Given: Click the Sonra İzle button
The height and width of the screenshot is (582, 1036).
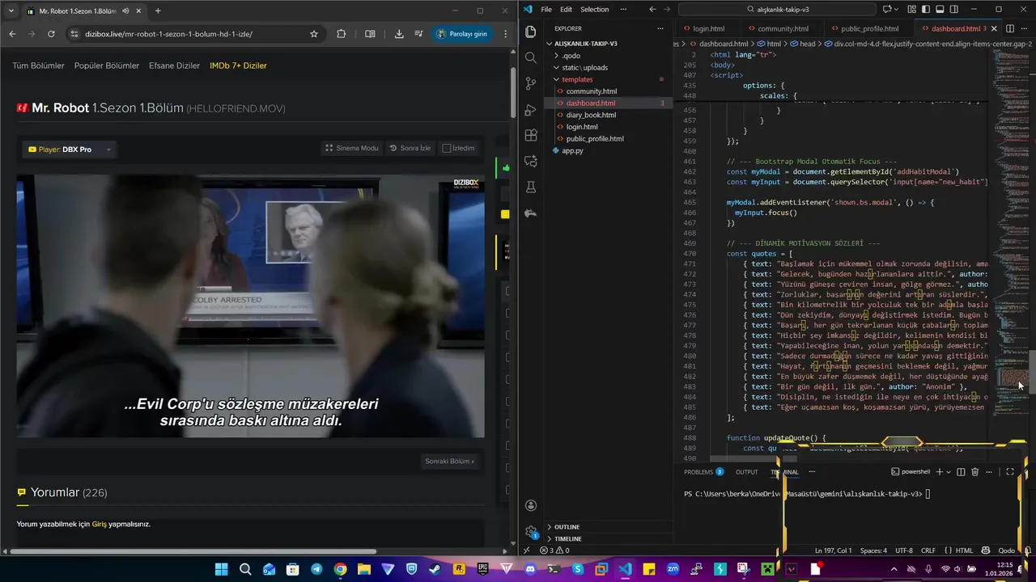Looking at the screenshot, I should click(410, 148).
